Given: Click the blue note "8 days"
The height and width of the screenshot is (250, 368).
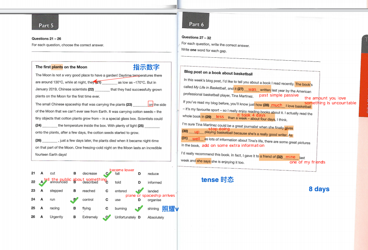Looking at the screenshot, I should click(x=319, y=189).
